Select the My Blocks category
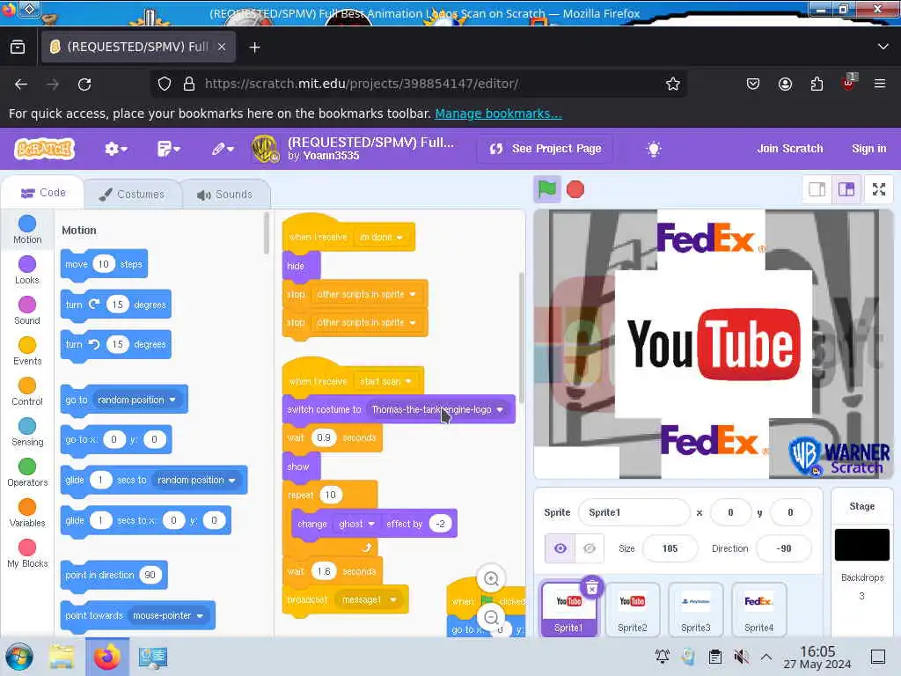The height and width of the screenshot is (676, 901). pos(27,554)
